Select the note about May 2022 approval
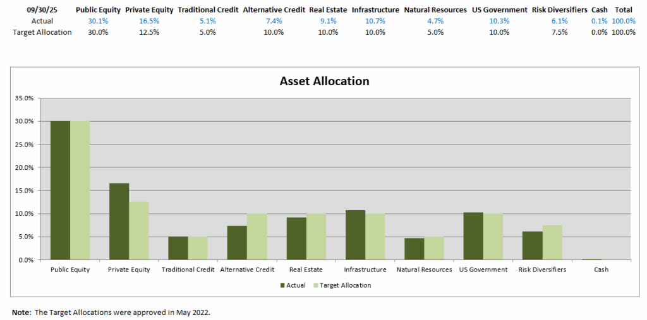The image size is (647, 320). [x=111, y=312]
